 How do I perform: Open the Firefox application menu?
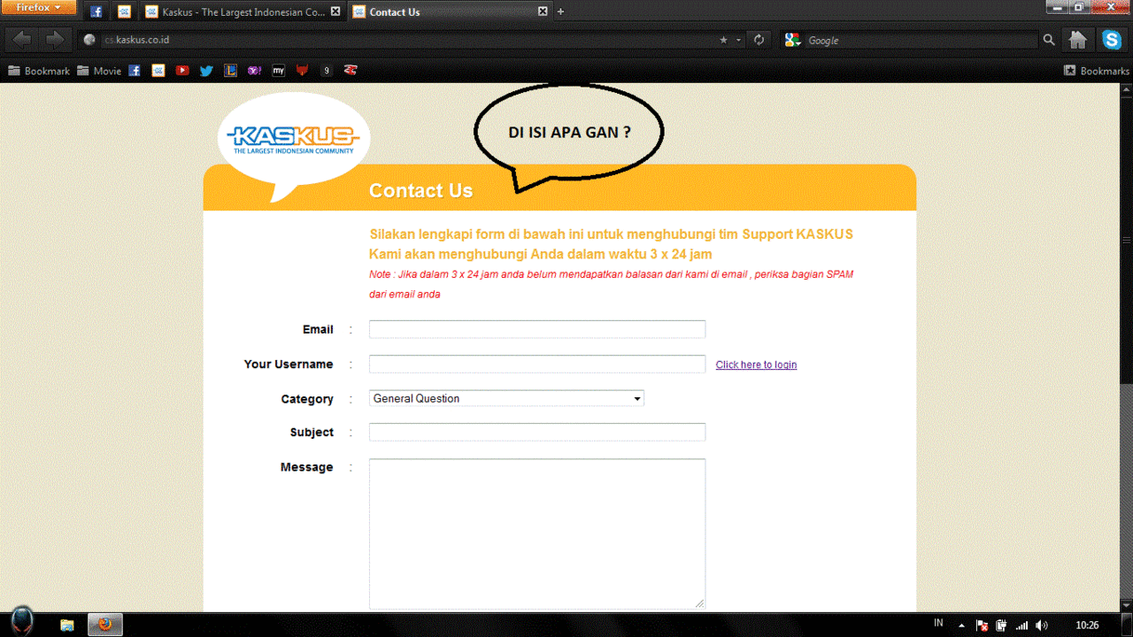pyautogui.click(x=40, y=8)
